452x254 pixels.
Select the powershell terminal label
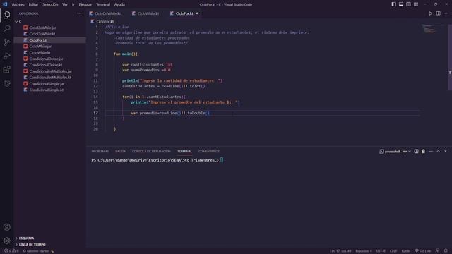[x=390, y=151]
